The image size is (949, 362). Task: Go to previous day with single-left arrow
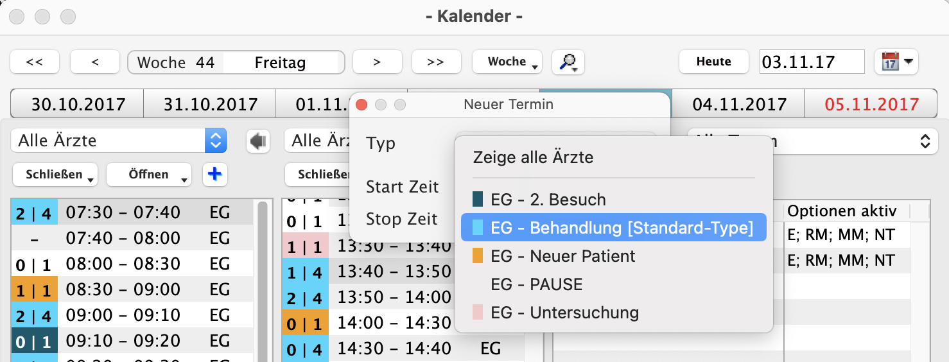[x=95, y=62]
